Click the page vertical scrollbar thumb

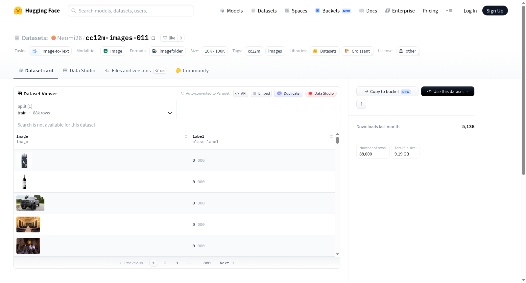coord(523,90)
